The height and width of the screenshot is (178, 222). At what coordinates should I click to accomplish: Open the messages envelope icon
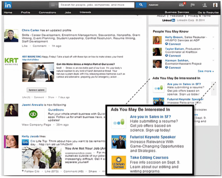pyautogui.click(x=182, y=5)
